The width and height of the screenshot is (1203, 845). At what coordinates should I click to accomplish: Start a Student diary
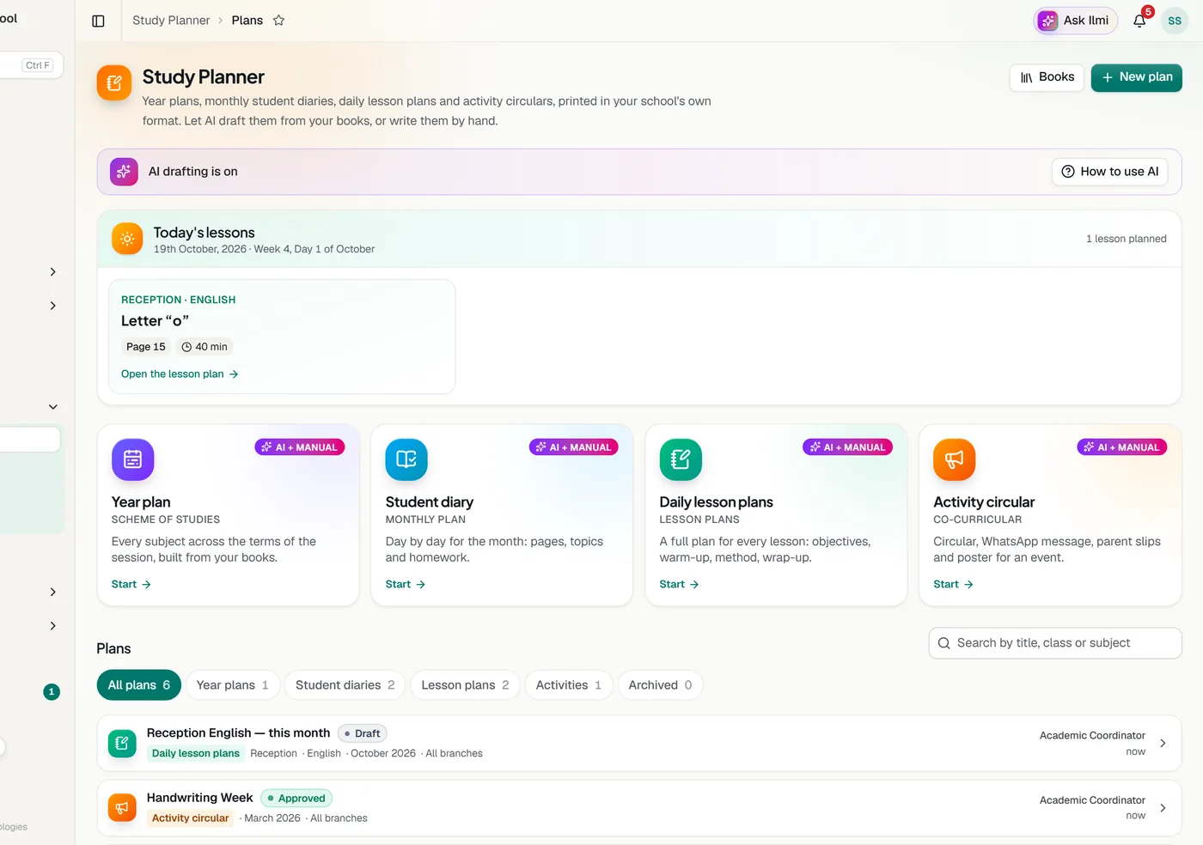(406, 585)
